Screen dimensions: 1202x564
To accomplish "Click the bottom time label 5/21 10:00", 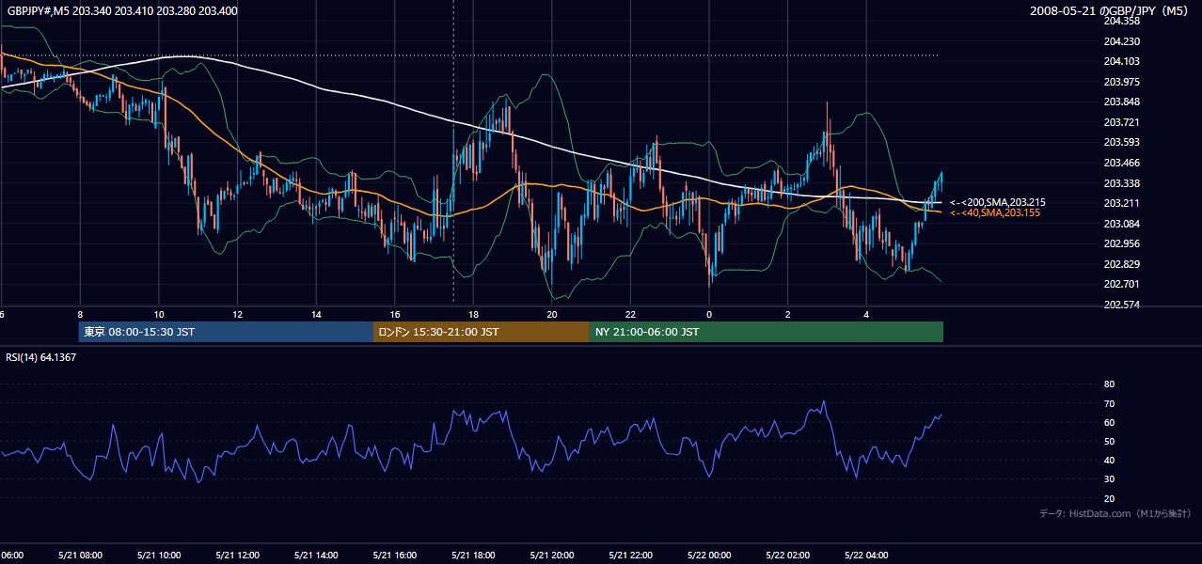I will [158, 556].
